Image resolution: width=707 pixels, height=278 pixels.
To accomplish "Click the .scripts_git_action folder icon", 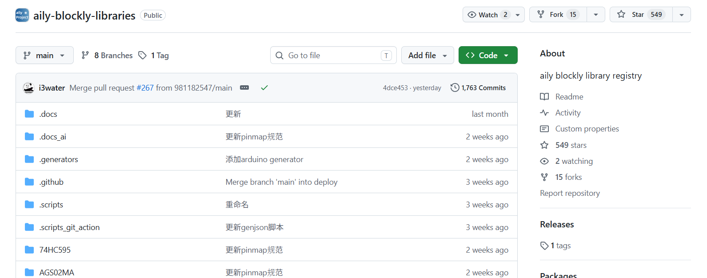I will click(29, 227).
